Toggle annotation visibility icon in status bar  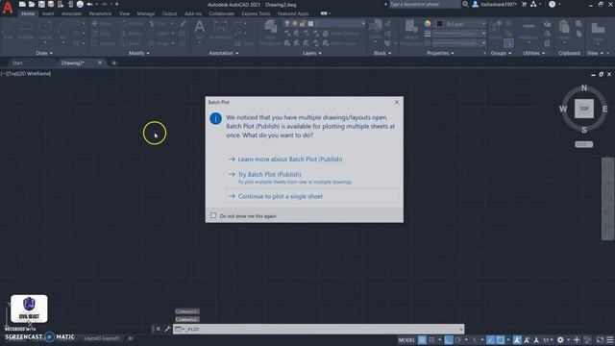(517, 339)
